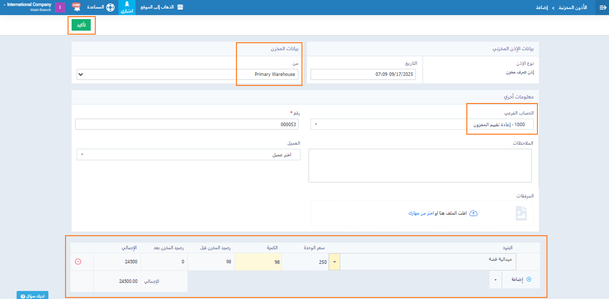609x299 pixels.
Task: Open the notifications bell icon
Action: [x=76, y=7]
